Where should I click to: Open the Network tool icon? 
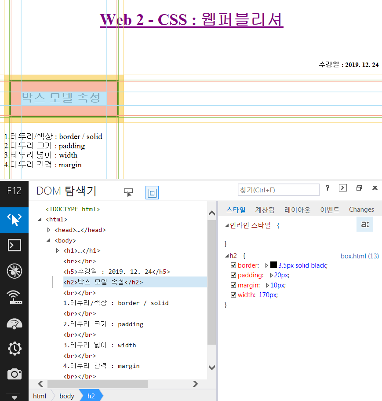click(15, 297)
